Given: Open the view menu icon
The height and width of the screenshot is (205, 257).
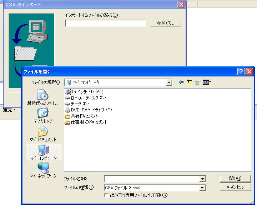Looking at the screenshot, I should coord(206,82).
